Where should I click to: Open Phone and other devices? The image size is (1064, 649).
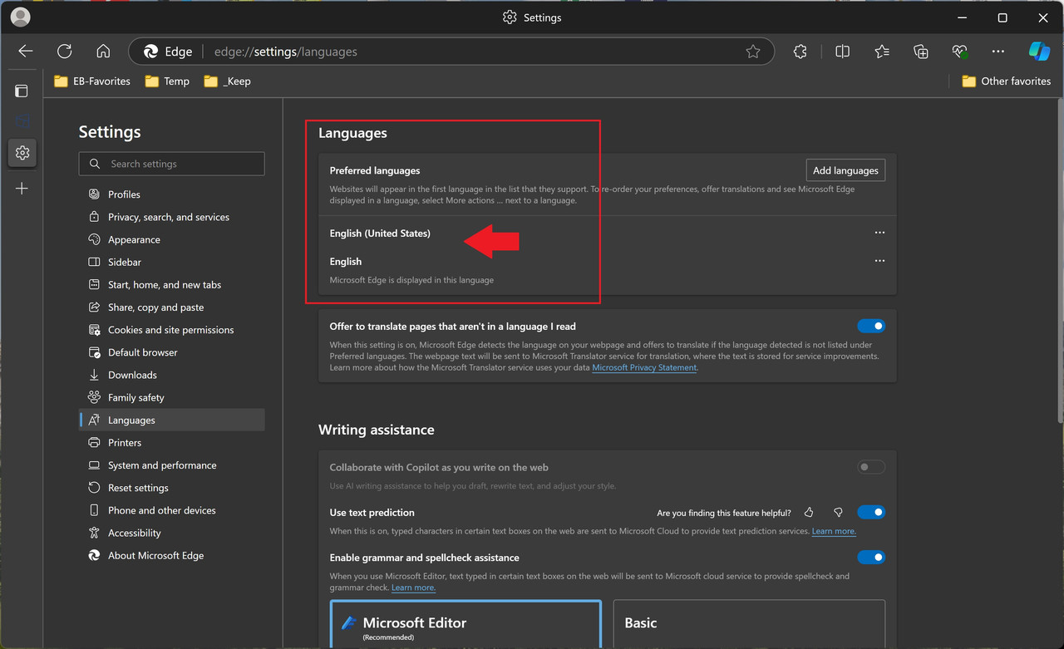pyautogui.click(x=172, y=510)
